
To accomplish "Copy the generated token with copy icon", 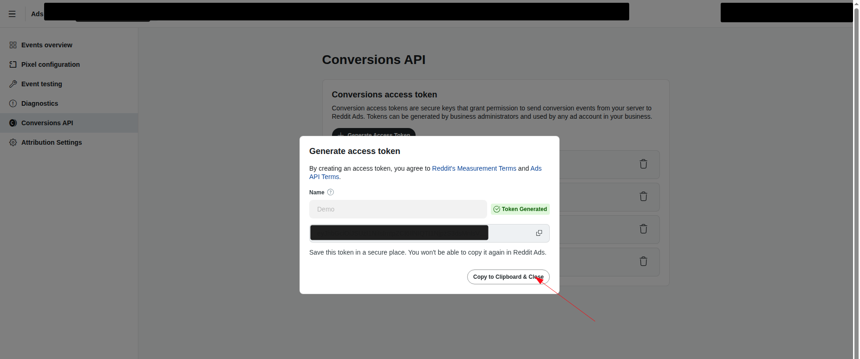I will tap(539, 233).
